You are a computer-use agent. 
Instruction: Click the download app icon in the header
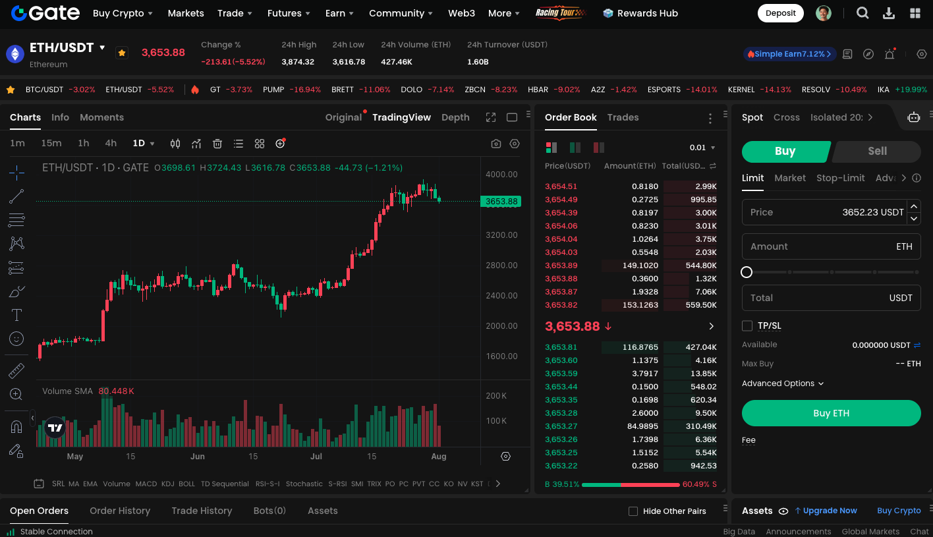click(889, 13)
